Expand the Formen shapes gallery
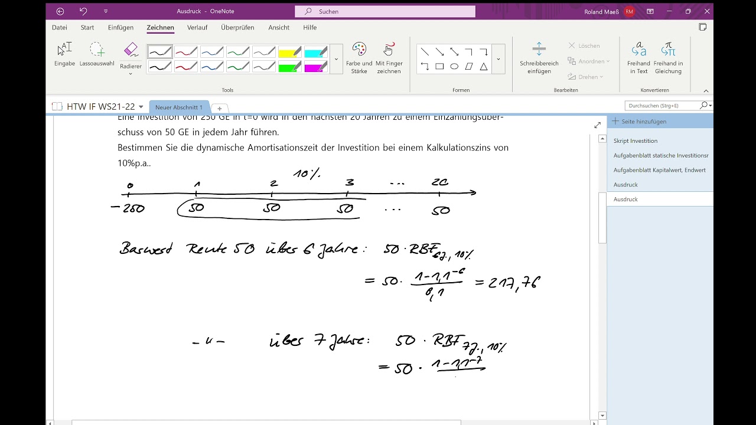The image size is (756, 425). [498, 59]
